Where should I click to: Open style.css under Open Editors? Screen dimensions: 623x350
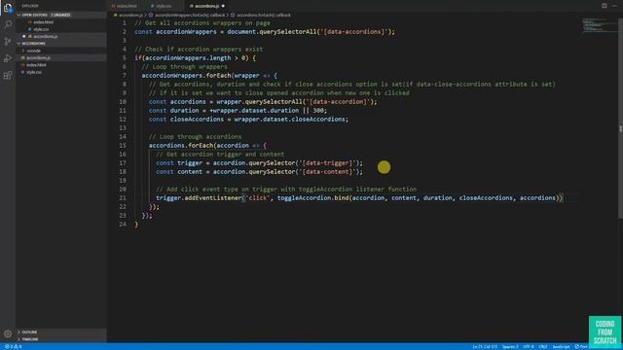point(41,29)
